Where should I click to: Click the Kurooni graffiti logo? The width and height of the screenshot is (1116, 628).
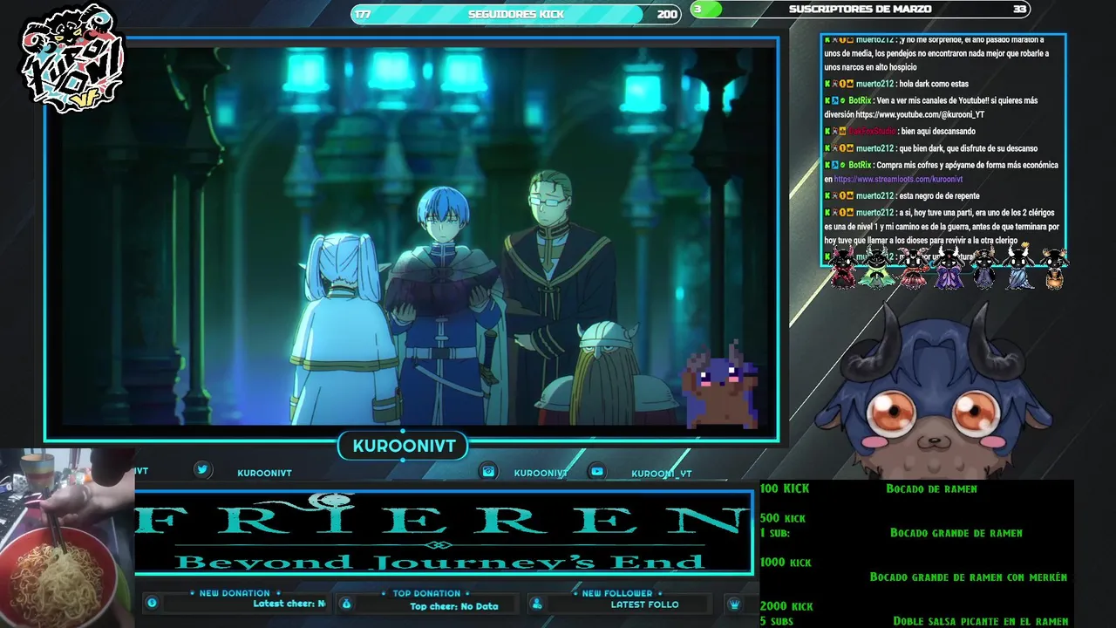point(73,59)
